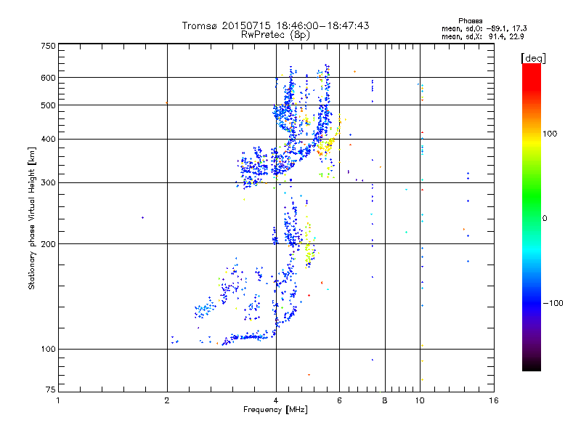
Task: Click the "[deg]" colorbar unit label
Action: [x=533, y=58]
